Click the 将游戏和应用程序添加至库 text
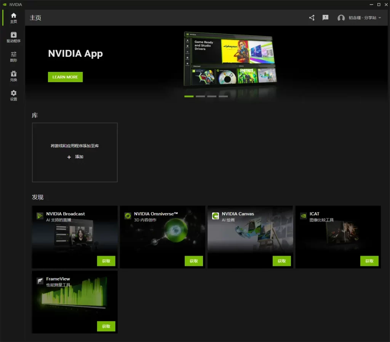The image size is (390, 342). click(75, 146)
